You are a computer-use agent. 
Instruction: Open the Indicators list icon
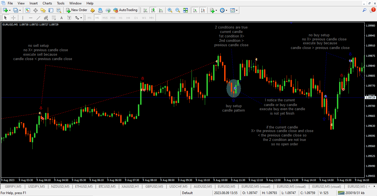pyautogui.click(x=212, y=10)
